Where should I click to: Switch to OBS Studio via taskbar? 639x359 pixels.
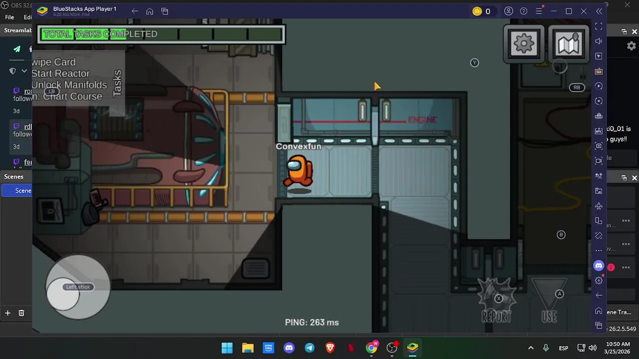pos(392,348)
